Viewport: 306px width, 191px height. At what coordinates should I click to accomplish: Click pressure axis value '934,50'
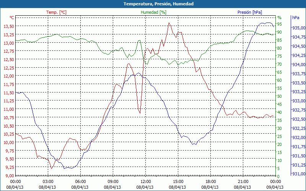click(x=299, y=46)
